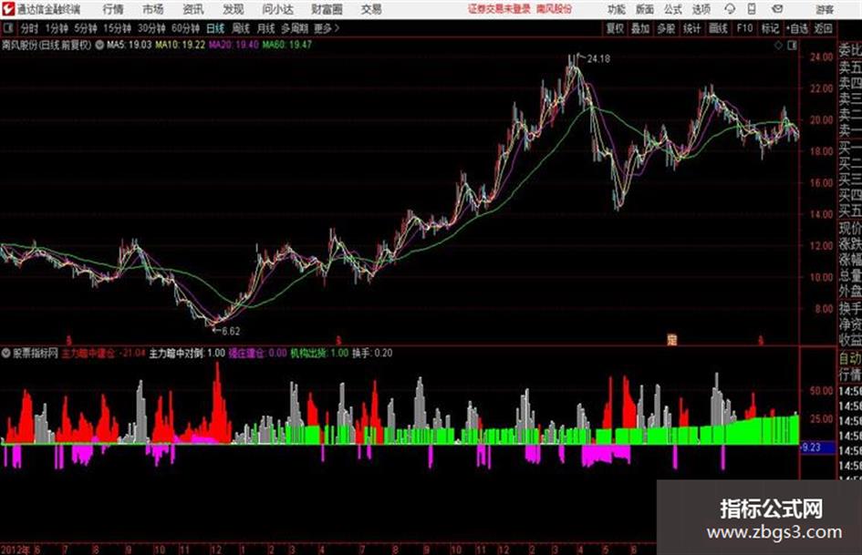Click the 标记 mark toolbar button
Screen dimensions: 862x555
770,28
